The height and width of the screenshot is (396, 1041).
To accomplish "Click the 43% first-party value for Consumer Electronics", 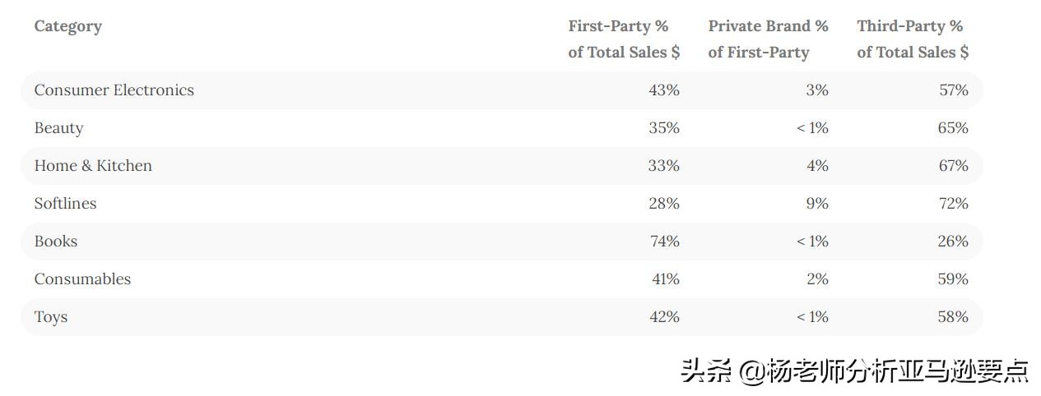I will (664, 90).
